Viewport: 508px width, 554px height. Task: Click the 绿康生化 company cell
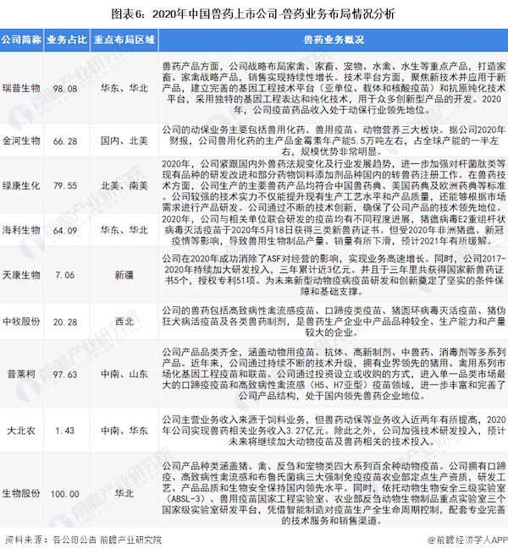[21, 185]
